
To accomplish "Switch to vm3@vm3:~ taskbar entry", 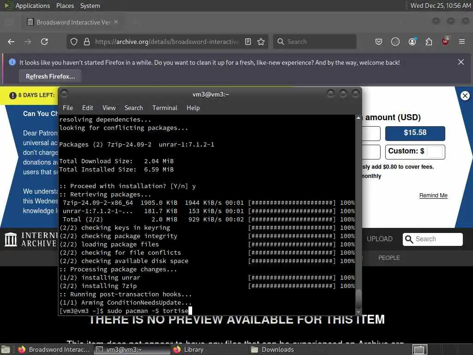I will [x=132, y=349].
